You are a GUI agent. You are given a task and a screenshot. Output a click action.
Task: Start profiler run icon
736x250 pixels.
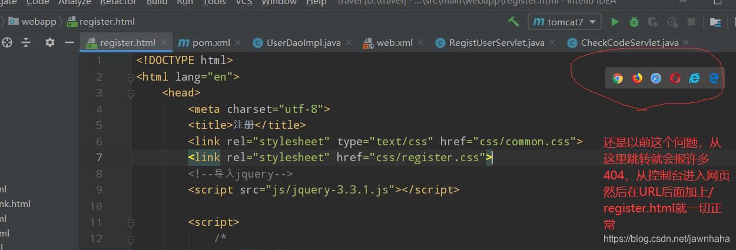pos(672,22)
